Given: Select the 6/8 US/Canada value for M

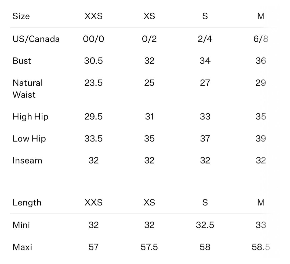Looking at the screenshot, I should coord(261,39).
